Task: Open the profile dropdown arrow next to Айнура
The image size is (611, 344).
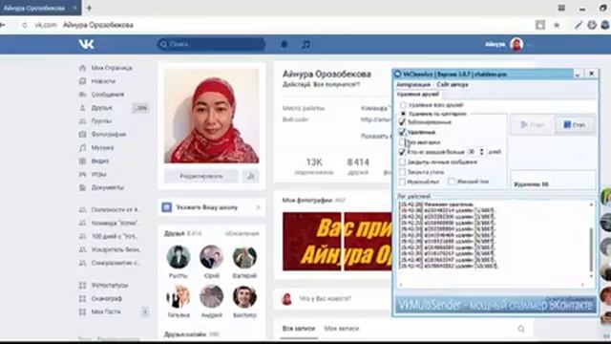Action: click(x=528, y=45)
